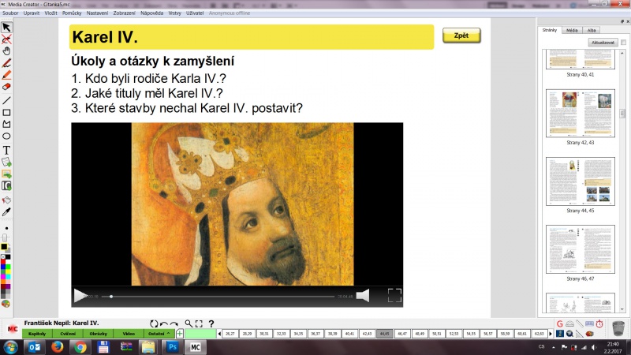
Task: Open the Obrázky green tab
Action: 98,333
